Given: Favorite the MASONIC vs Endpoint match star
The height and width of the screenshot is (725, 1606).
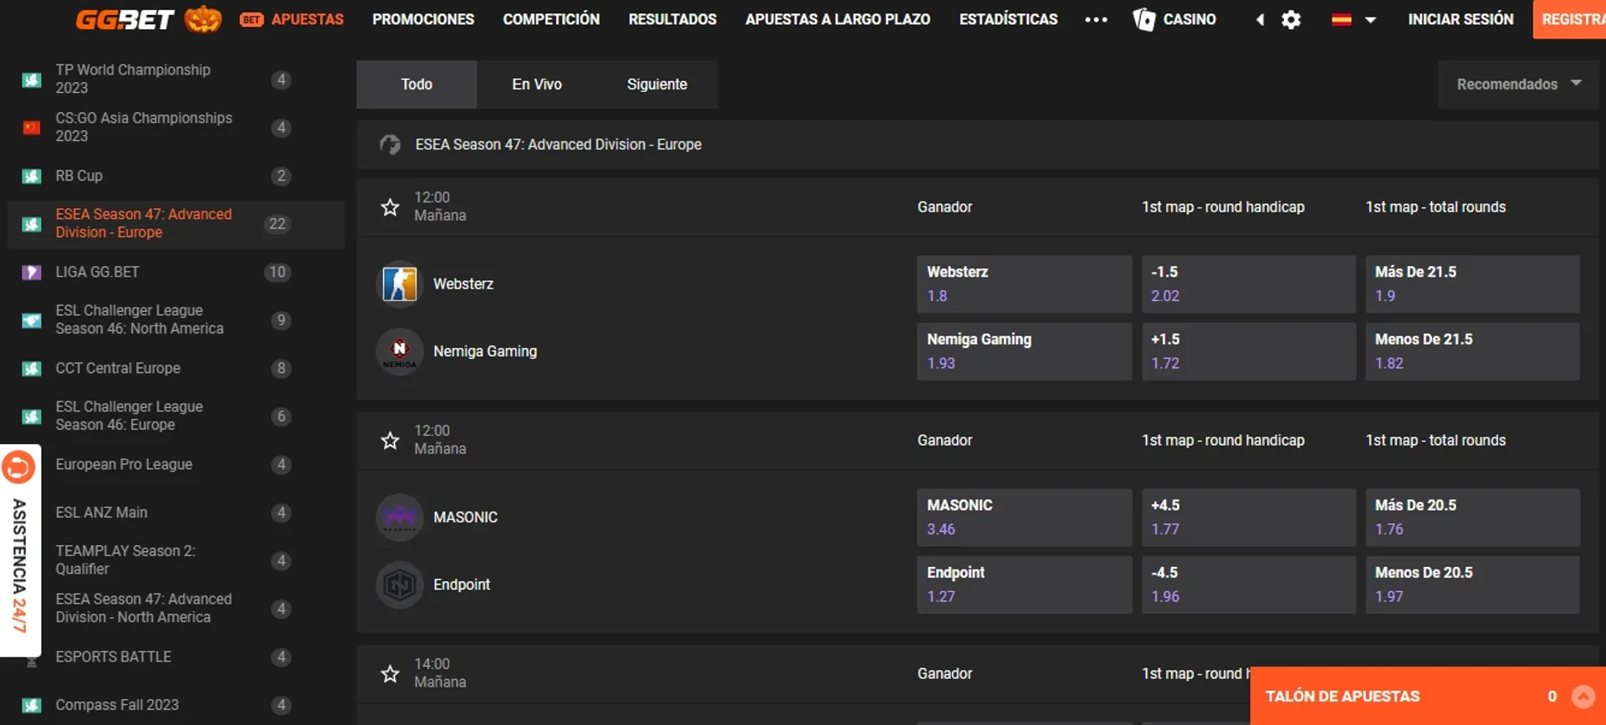Looking at the screenshot, I should click(390, 440).
